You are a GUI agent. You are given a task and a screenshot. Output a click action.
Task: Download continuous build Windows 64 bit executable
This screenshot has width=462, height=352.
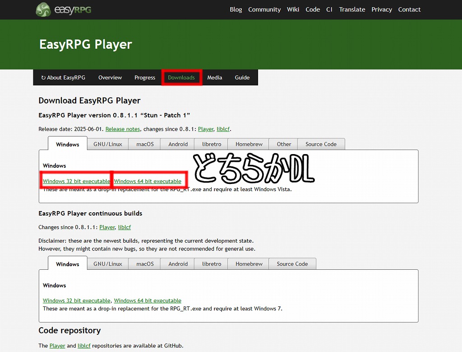tap(148, 300)
